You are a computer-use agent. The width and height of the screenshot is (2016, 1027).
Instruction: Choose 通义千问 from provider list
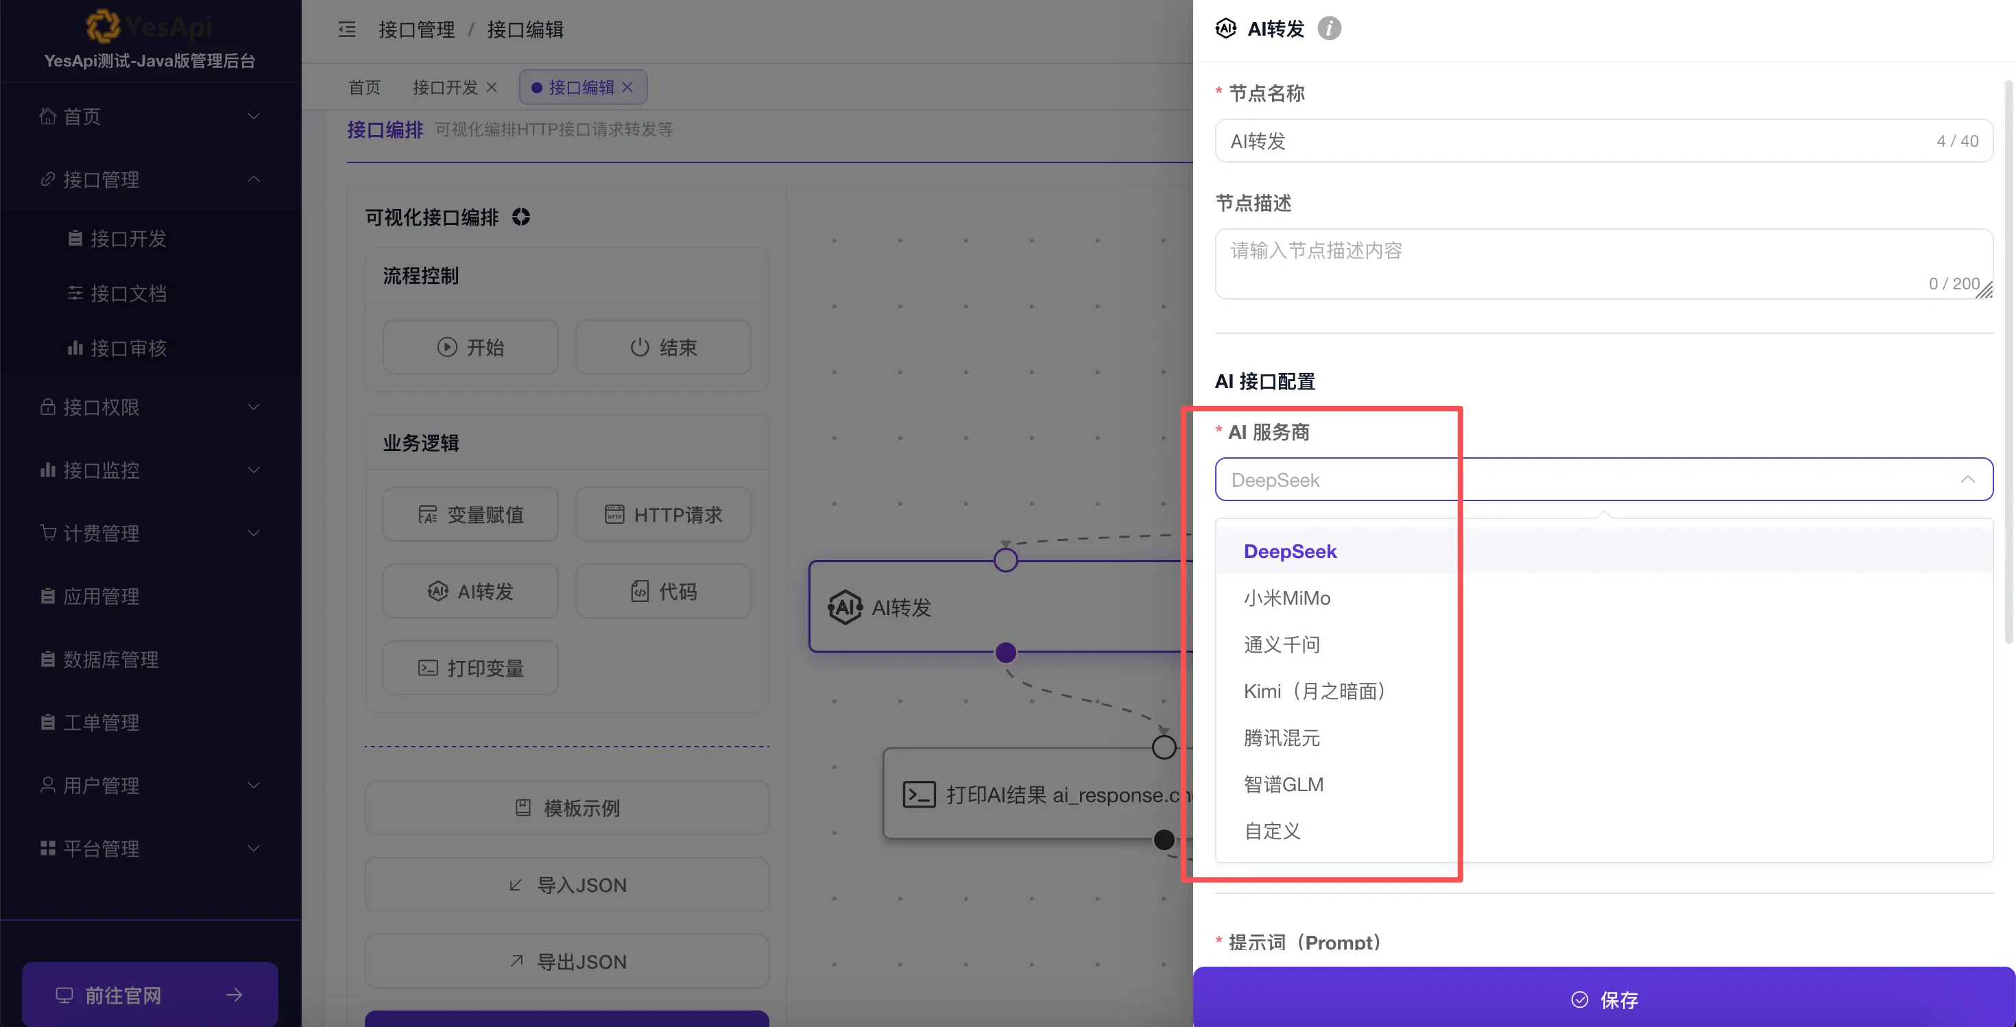pyautogui.click(x=1604, y=644)
